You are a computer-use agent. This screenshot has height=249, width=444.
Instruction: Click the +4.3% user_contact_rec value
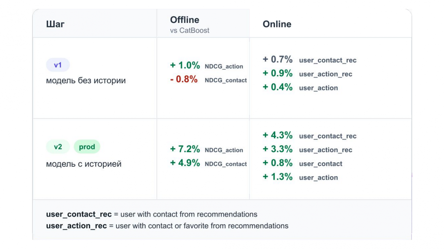click(x=277, y=135)
